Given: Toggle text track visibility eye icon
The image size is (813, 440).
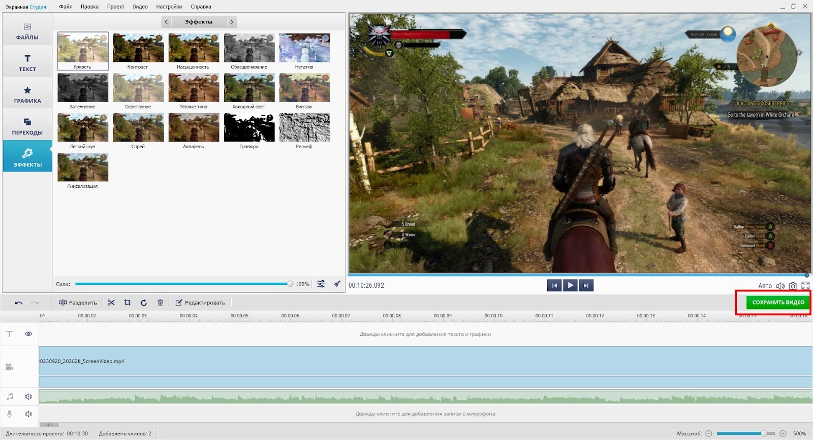Looking at the screenshot, I should click(x=28, y=334).
